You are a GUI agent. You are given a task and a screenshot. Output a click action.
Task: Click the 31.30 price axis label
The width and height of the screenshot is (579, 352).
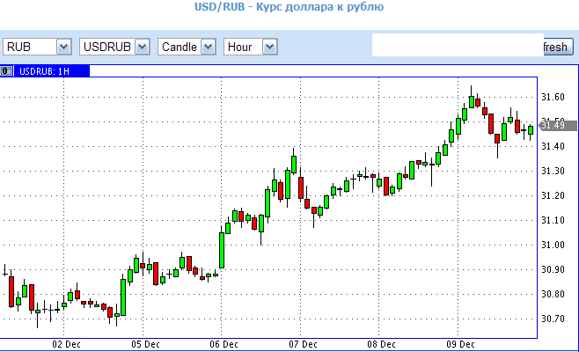(553, 171)
